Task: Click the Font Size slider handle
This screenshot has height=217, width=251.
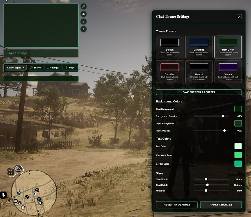Action: (206, 190)
